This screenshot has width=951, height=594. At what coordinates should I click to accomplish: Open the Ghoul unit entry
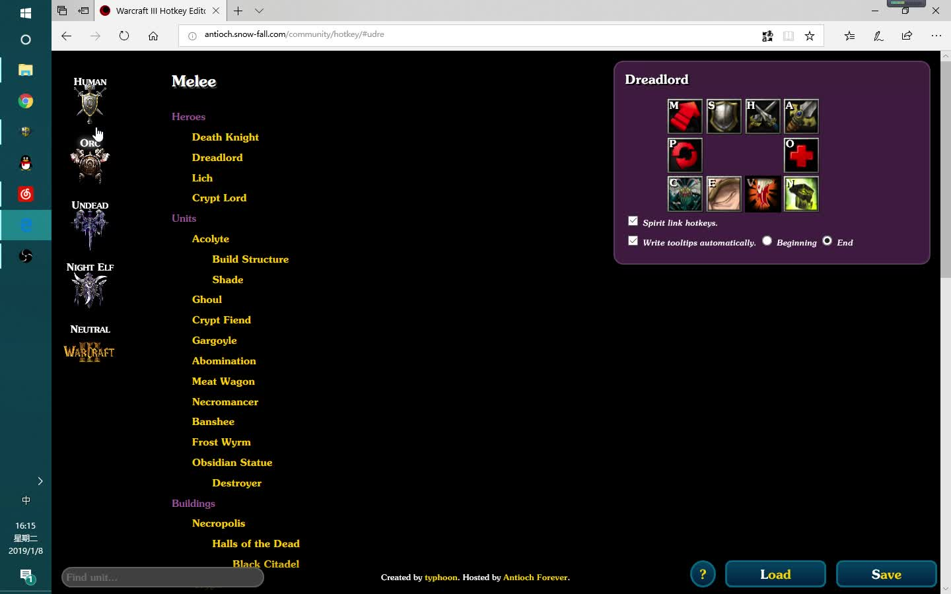pyautogui.click(x=207, y=300)
